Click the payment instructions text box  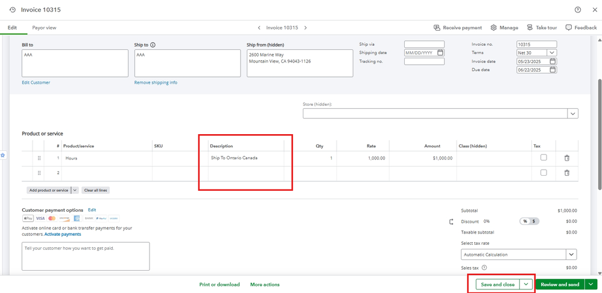tap(86, 256)
